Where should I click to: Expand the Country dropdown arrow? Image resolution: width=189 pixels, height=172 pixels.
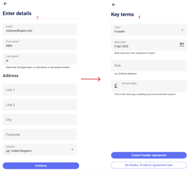(x=72, y=149)
